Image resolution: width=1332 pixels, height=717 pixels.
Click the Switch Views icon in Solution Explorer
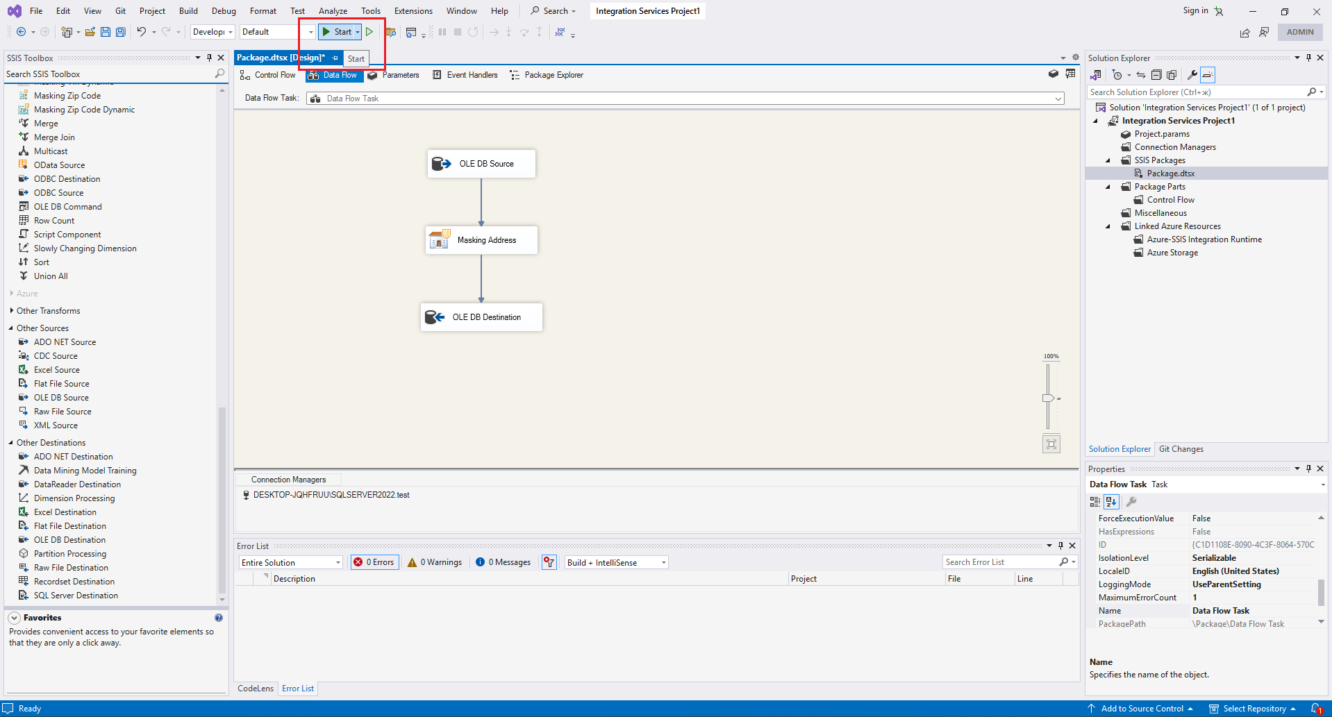pyautogui.click(x=1096, y=75)
